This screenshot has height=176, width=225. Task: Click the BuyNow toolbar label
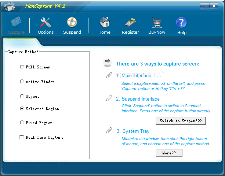coord(157,32)
